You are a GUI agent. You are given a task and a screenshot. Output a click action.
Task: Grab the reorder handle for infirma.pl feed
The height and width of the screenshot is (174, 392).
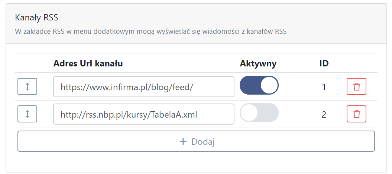tap(27, 86)
